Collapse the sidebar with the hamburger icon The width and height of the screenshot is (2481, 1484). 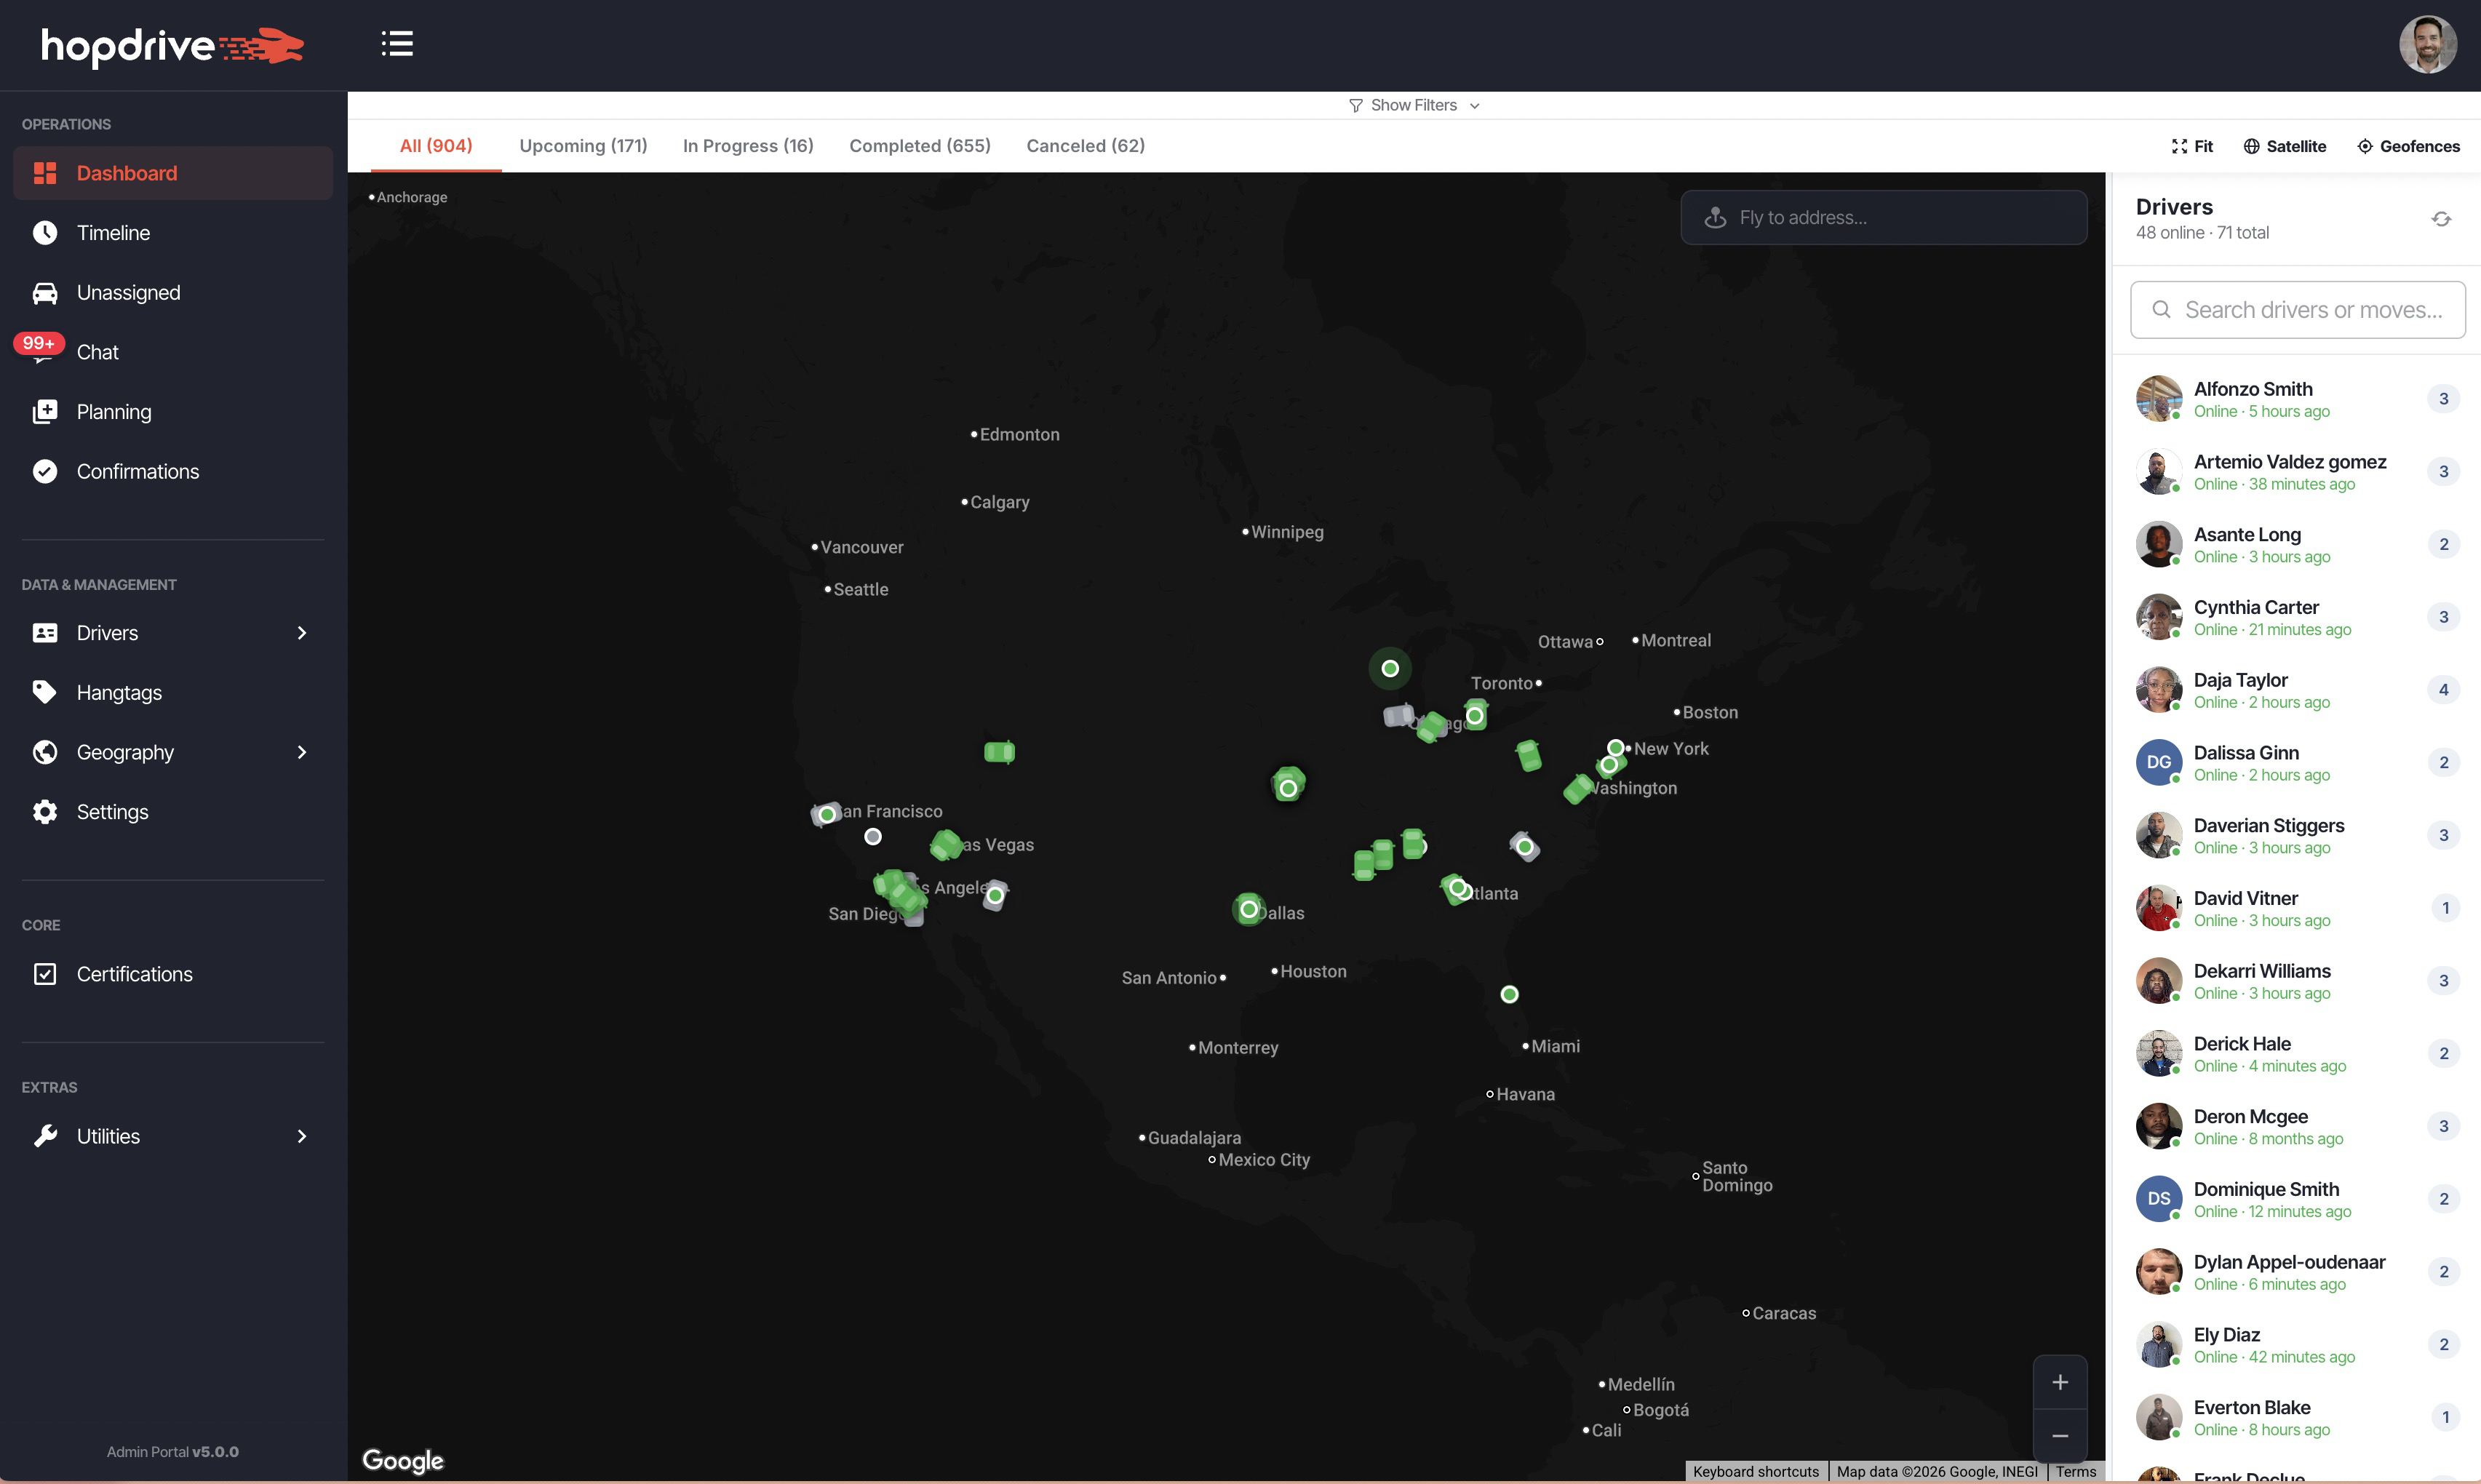point(396,44)
